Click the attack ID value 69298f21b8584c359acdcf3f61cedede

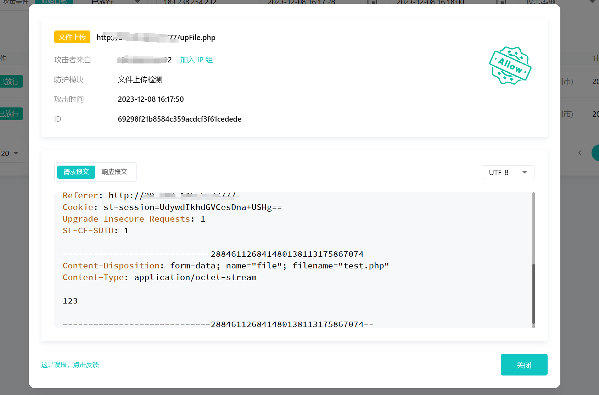(x=180, y=119)
